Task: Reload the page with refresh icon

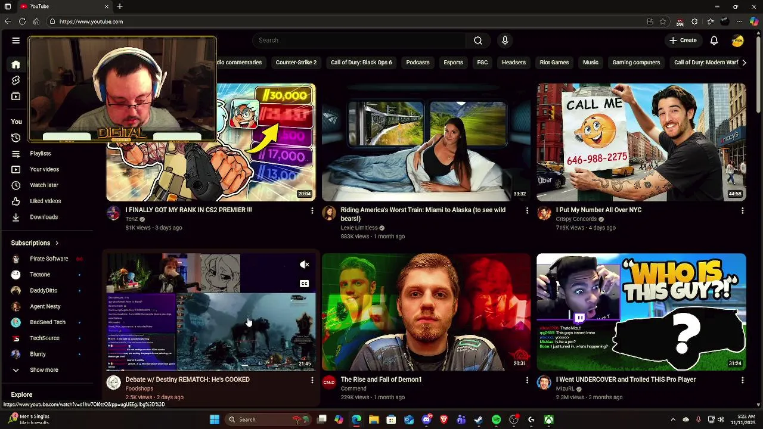Action: point(22,21)
